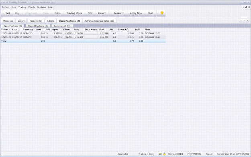Click the Close toolbar button

pyautogui.click(x=46, y=13)
